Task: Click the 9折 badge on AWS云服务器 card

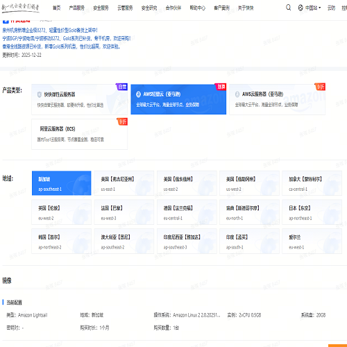Action: coord(320,87)
